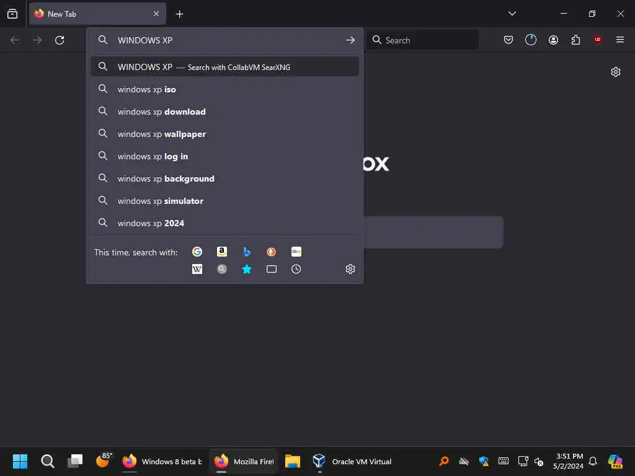Open Save to Pocket toolbar icon
635x476 pixels.
(x=508, y=40)
